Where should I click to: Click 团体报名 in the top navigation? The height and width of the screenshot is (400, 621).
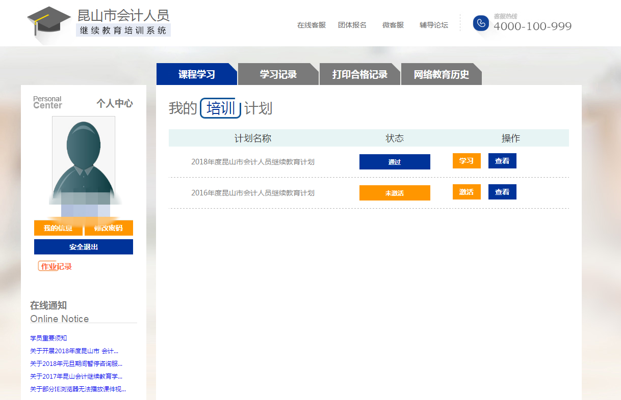[352, 25]
